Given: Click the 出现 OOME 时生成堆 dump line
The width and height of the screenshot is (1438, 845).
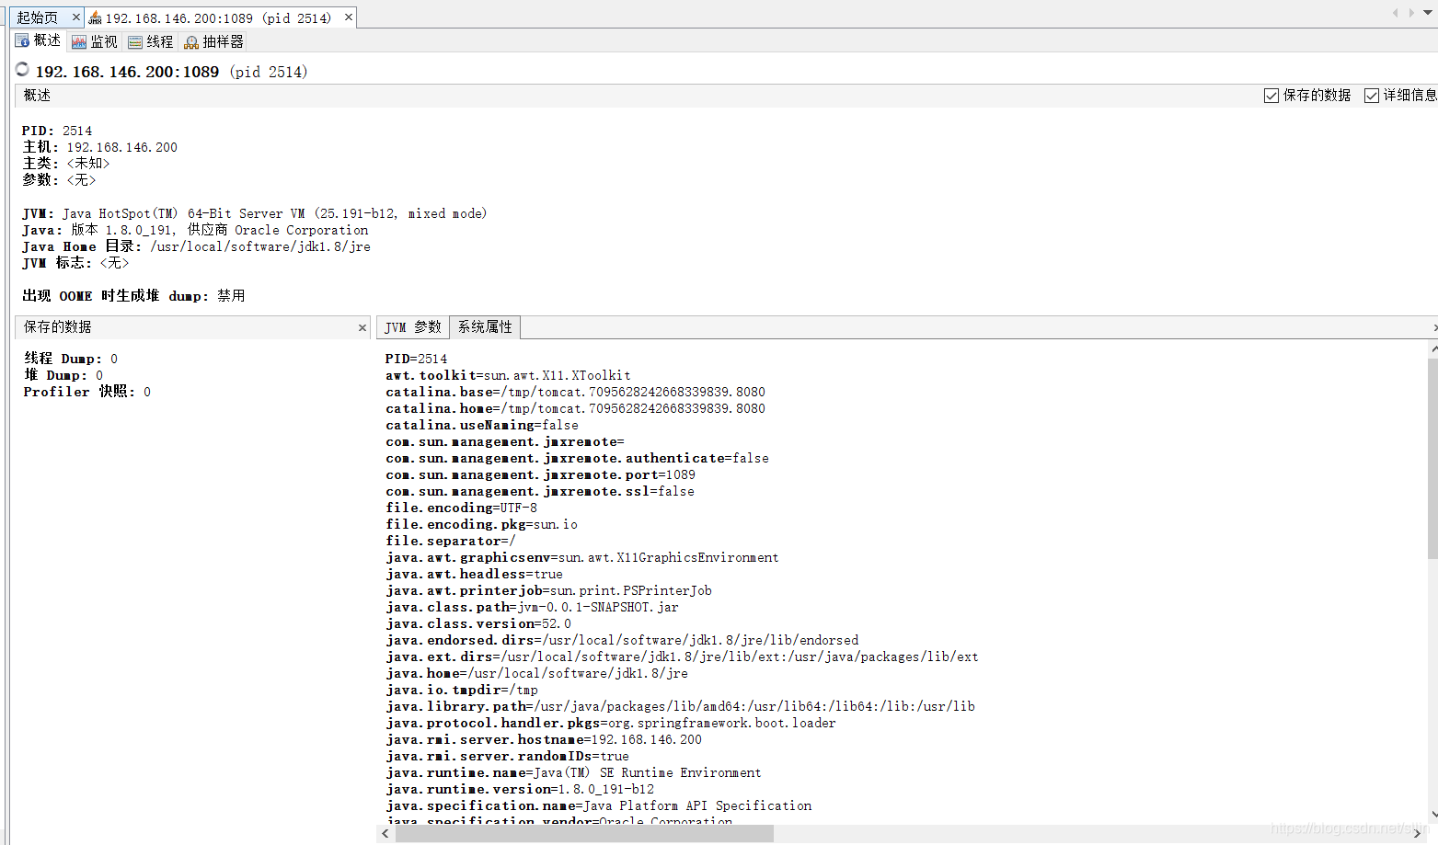Looking at the screenshot, I should coord(133,296).
